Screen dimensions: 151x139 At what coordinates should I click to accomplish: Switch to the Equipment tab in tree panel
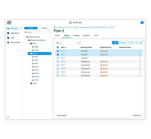point(45,28)
